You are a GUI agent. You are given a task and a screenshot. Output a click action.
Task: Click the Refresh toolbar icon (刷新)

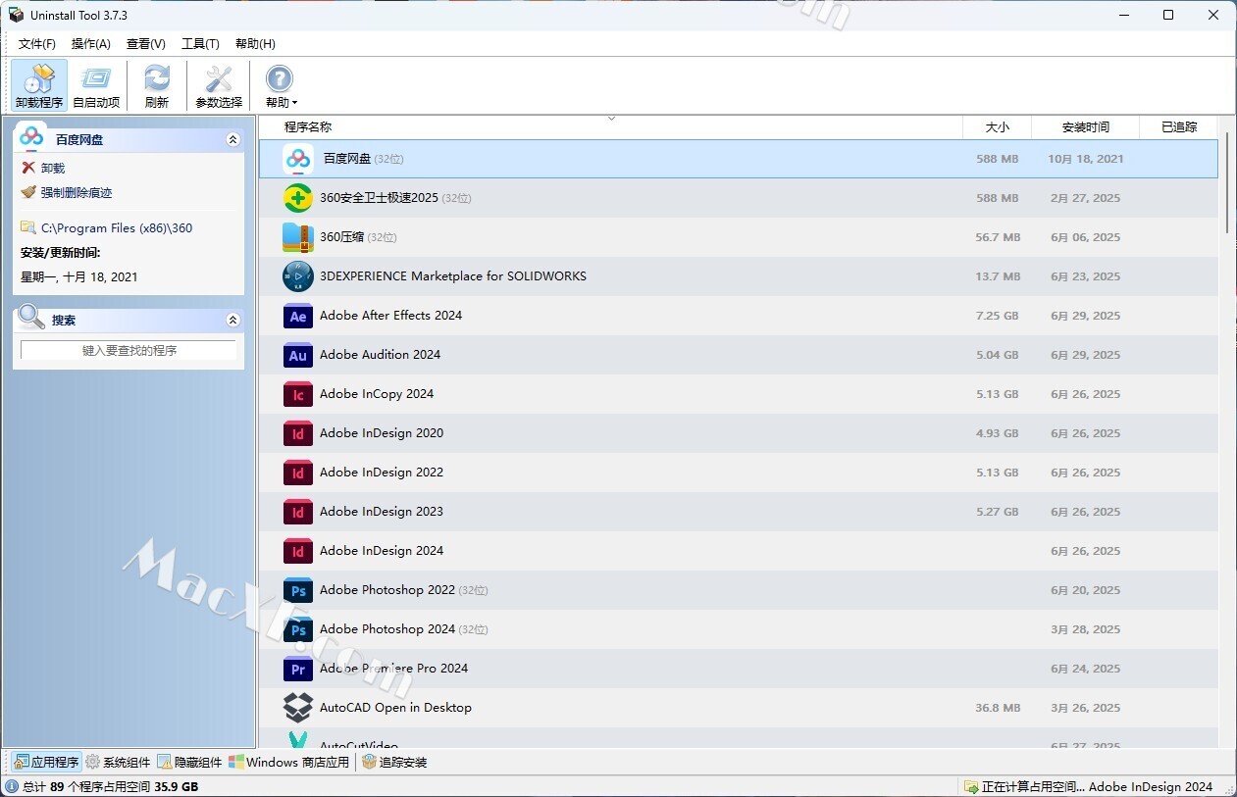[x=157, y=85]
